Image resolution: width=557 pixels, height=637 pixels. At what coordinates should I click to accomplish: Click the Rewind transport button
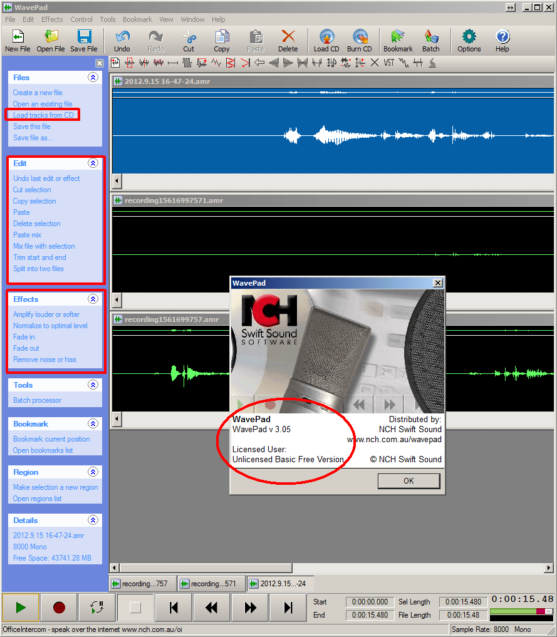(x=211, y=608)
